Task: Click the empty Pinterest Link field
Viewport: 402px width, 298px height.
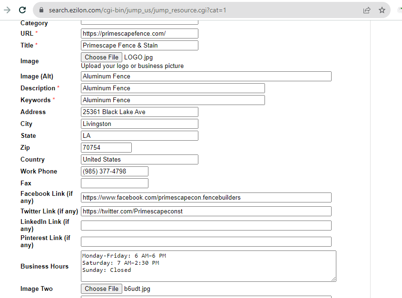Action: tap(206, 241)
